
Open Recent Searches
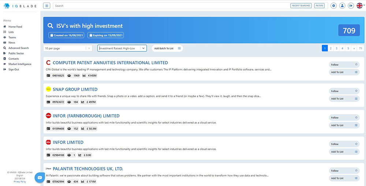301,5
